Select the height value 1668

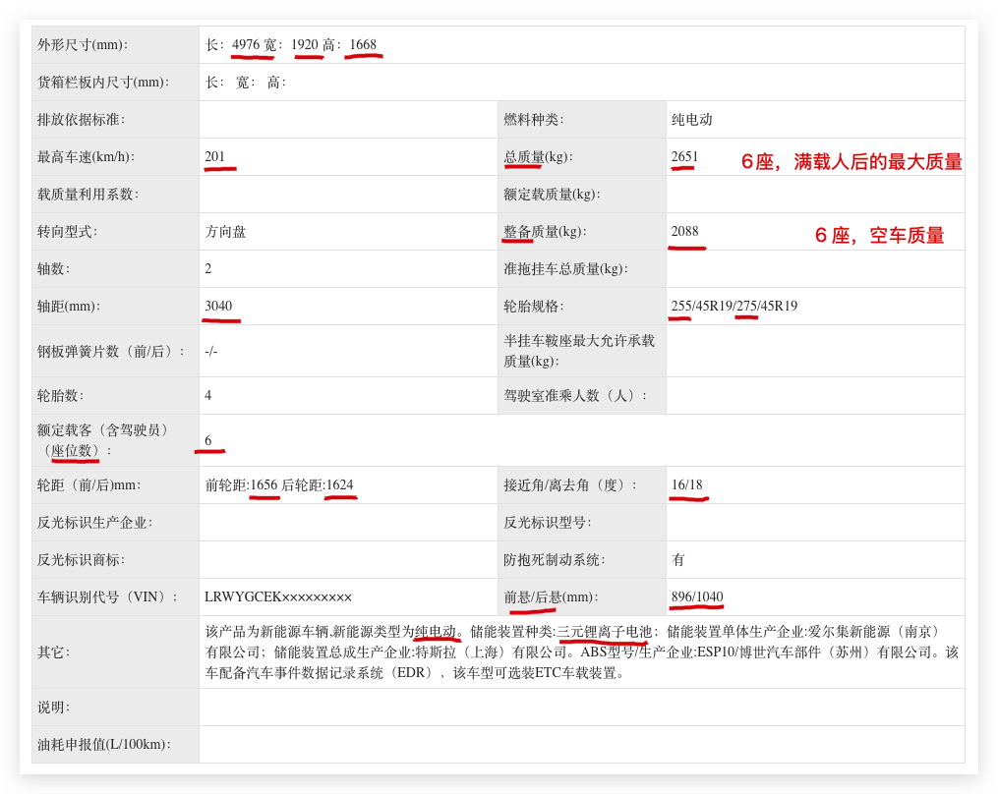click(363, 44)
